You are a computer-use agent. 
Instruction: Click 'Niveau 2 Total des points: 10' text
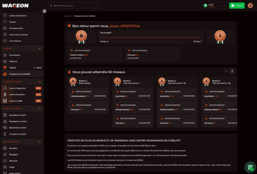click(176, 82)
